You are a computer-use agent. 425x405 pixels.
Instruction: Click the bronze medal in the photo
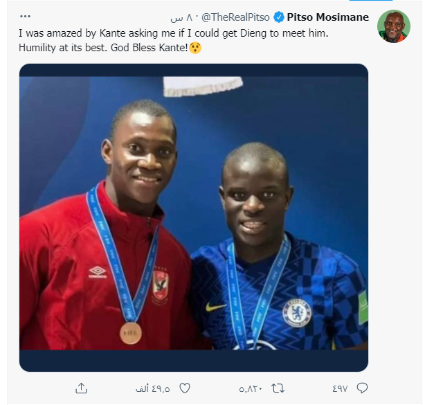pyautogui.click(x=130, y=332)
